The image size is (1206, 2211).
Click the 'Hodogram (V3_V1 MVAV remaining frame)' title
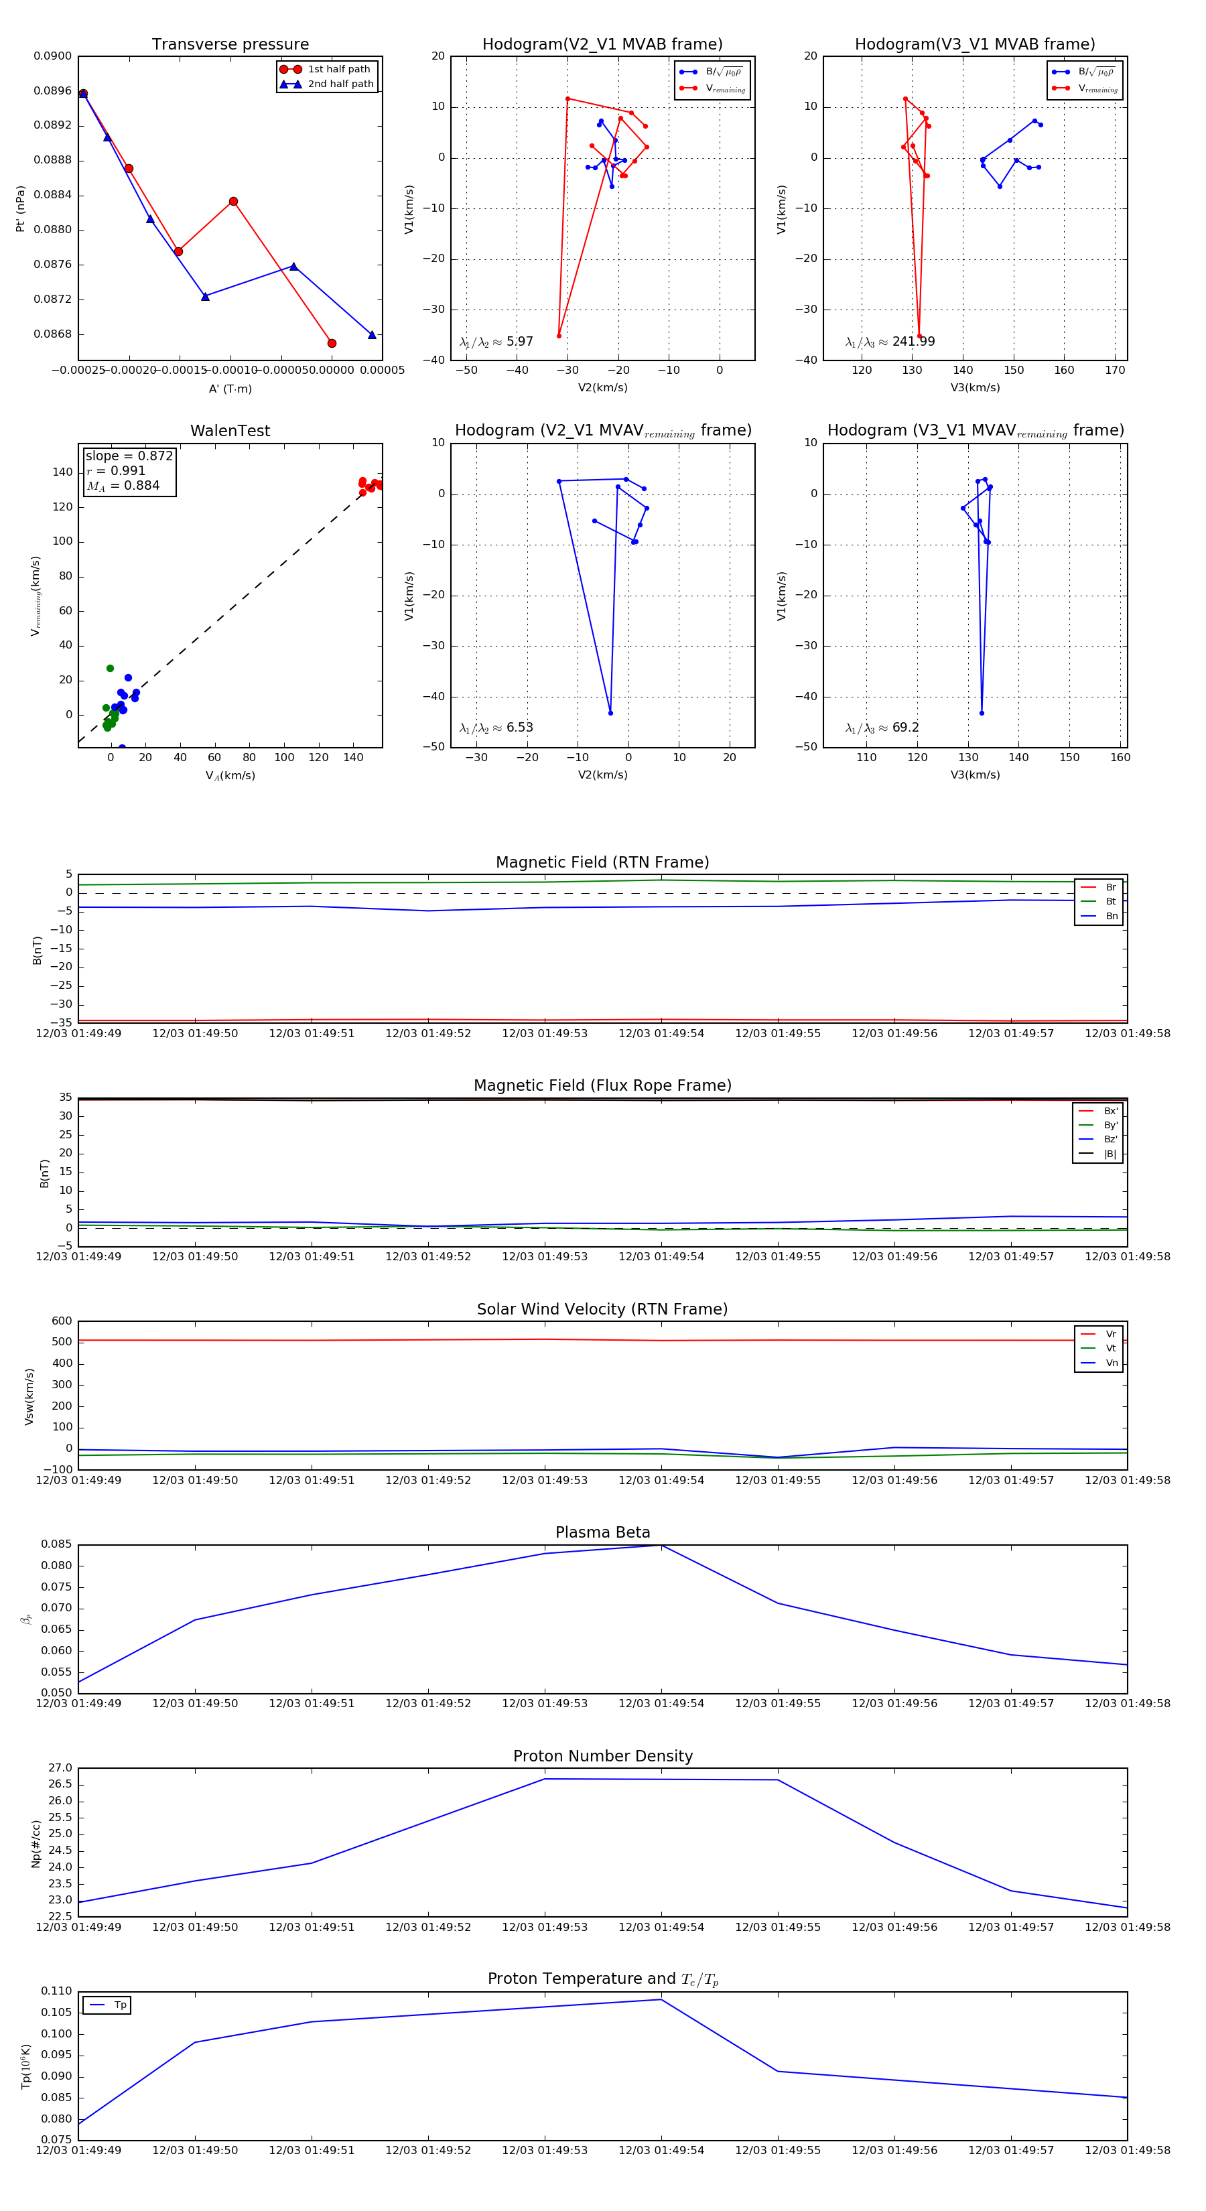[x=975, y=431]
